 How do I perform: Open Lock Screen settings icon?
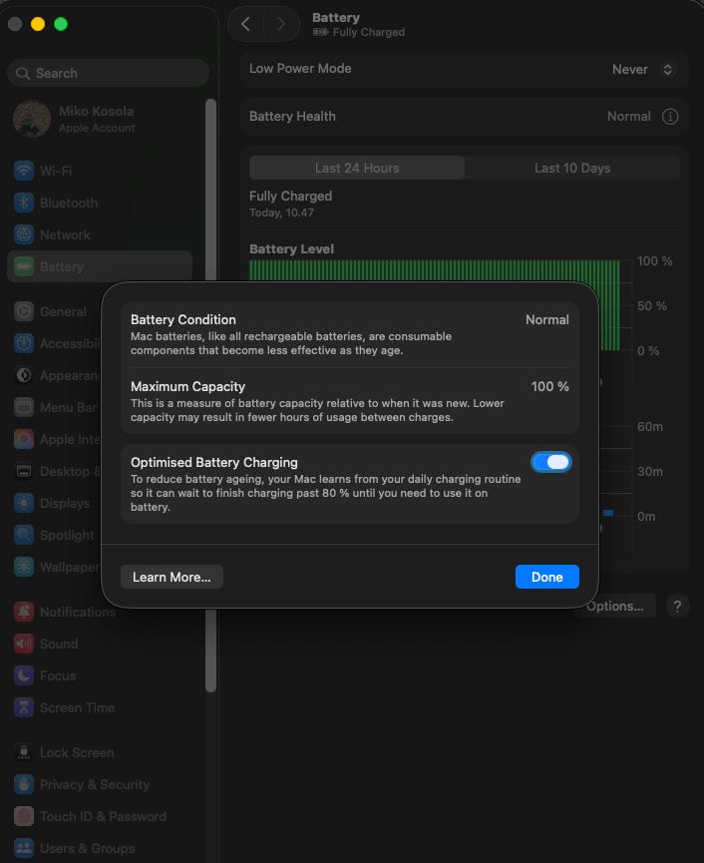(x=24, y=752)
